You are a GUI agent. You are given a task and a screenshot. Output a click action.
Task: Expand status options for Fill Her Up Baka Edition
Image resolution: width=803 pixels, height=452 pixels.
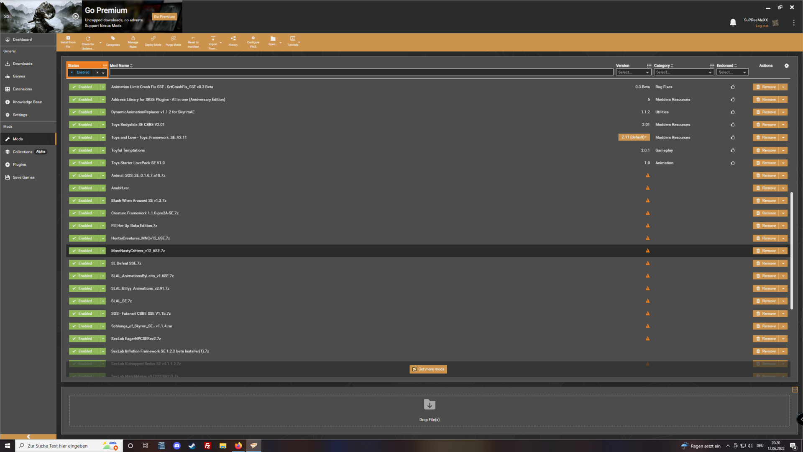[103, 226]
